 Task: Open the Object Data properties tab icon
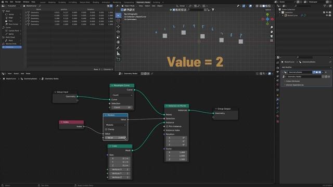click(x=277, y=112)
